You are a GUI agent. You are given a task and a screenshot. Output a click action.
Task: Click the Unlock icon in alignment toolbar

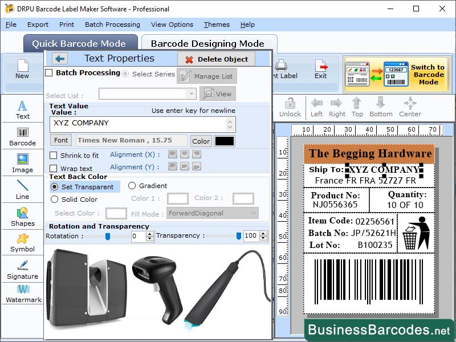coord(290,105)
